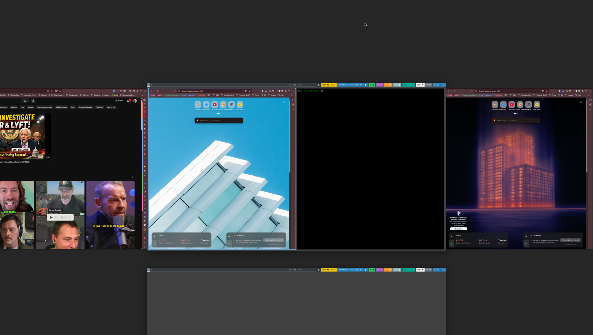Viewport: 593px width, 335px height.
Task: Click the Brave Shields icon in the address bar
Action: (x=246, y=91)
